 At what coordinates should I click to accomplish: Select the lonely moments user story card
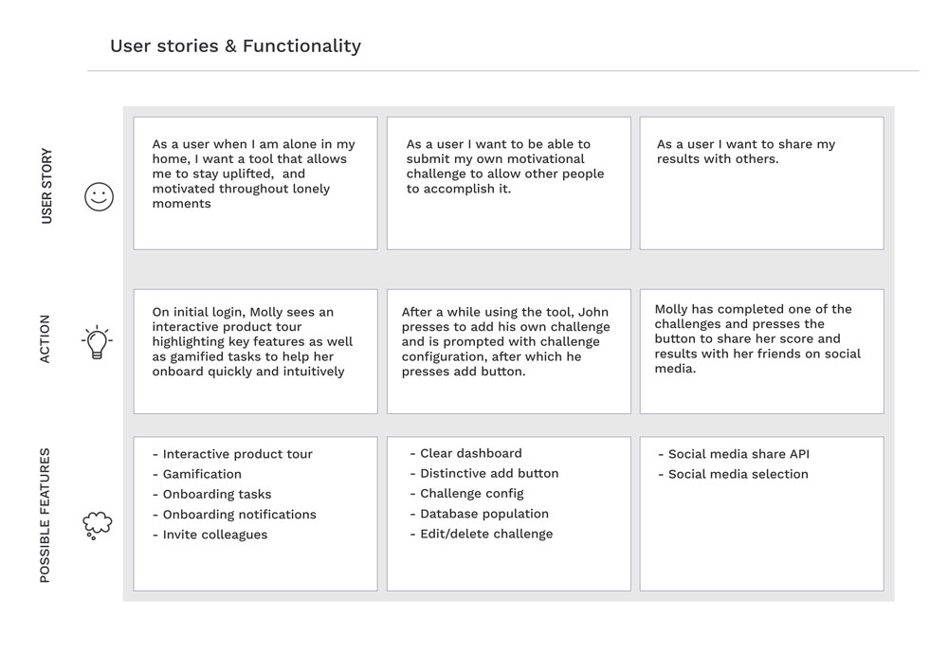[x=255, y=183]
